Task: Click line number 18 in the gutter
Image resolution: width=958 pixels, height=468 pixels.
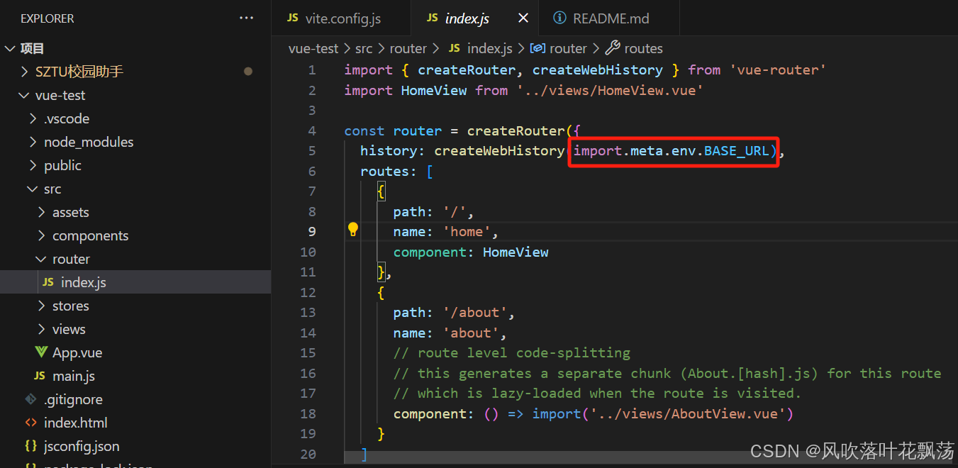Action: click(308, 413)
